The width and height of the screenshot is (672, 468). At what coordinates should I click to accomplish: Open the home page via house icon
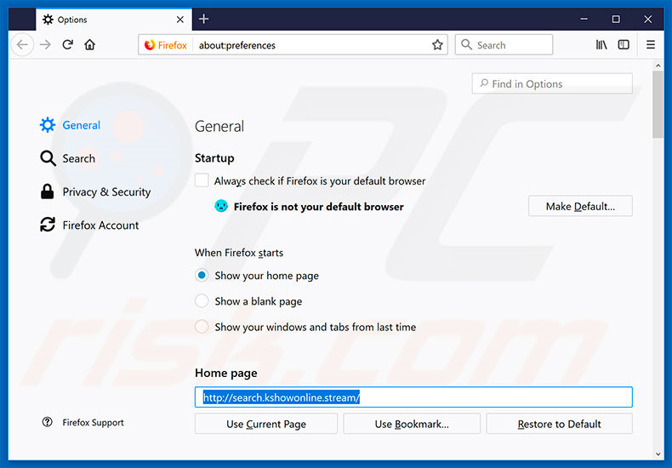(x=89, y=44)
